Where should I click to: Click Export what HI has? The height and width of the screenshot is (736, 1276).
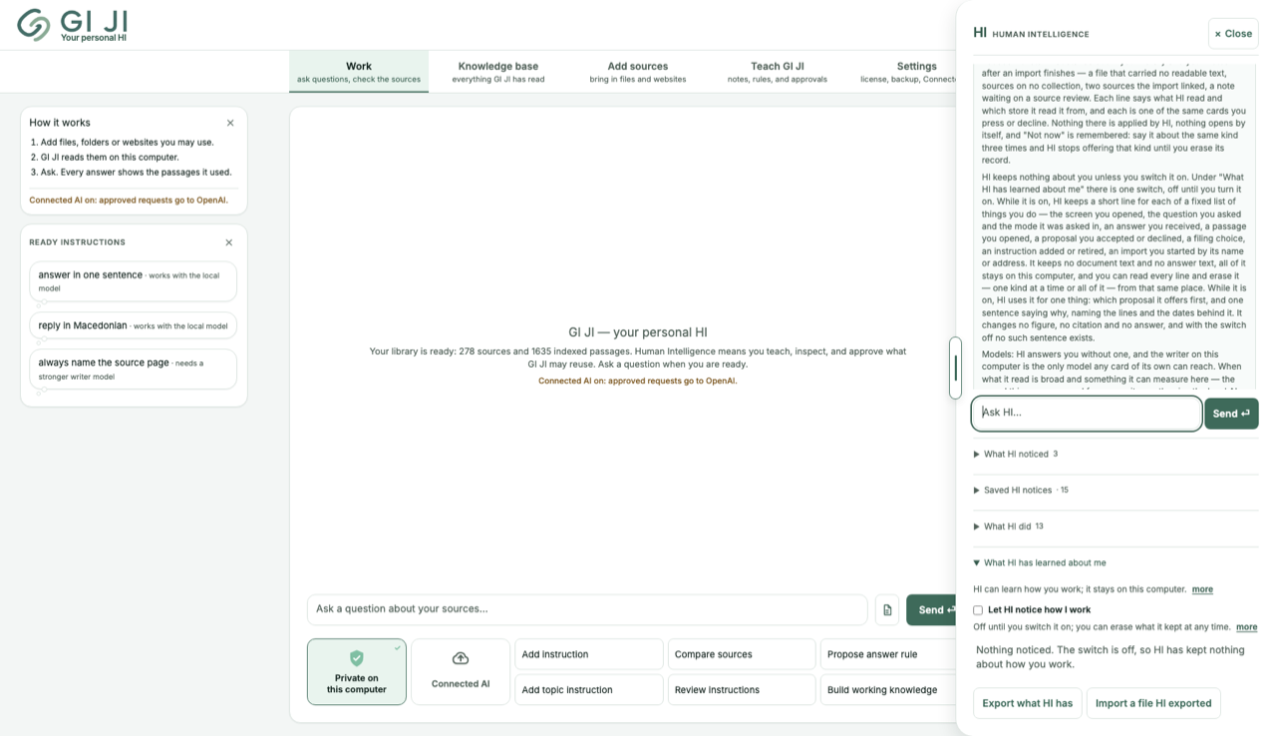coord(1028,703)
